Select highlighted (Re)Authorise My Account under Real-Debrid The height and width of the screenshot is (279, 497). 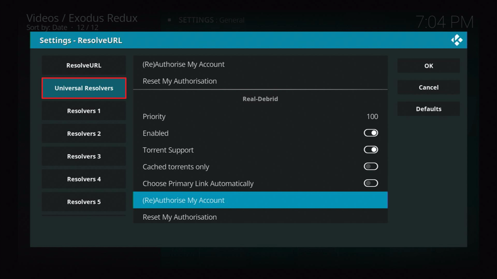[x=260, y=200]
